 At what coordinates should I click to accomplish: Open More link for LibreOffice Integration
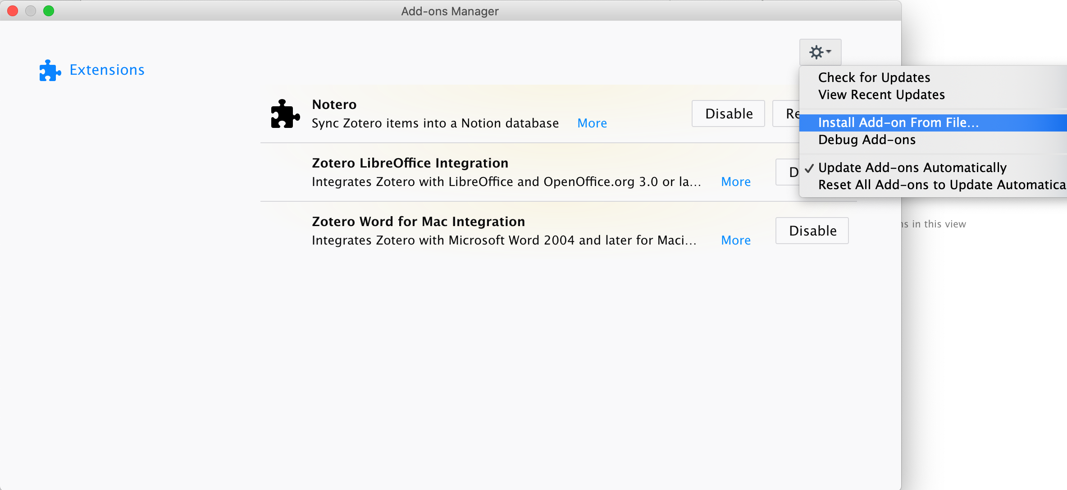coord(735,182)
